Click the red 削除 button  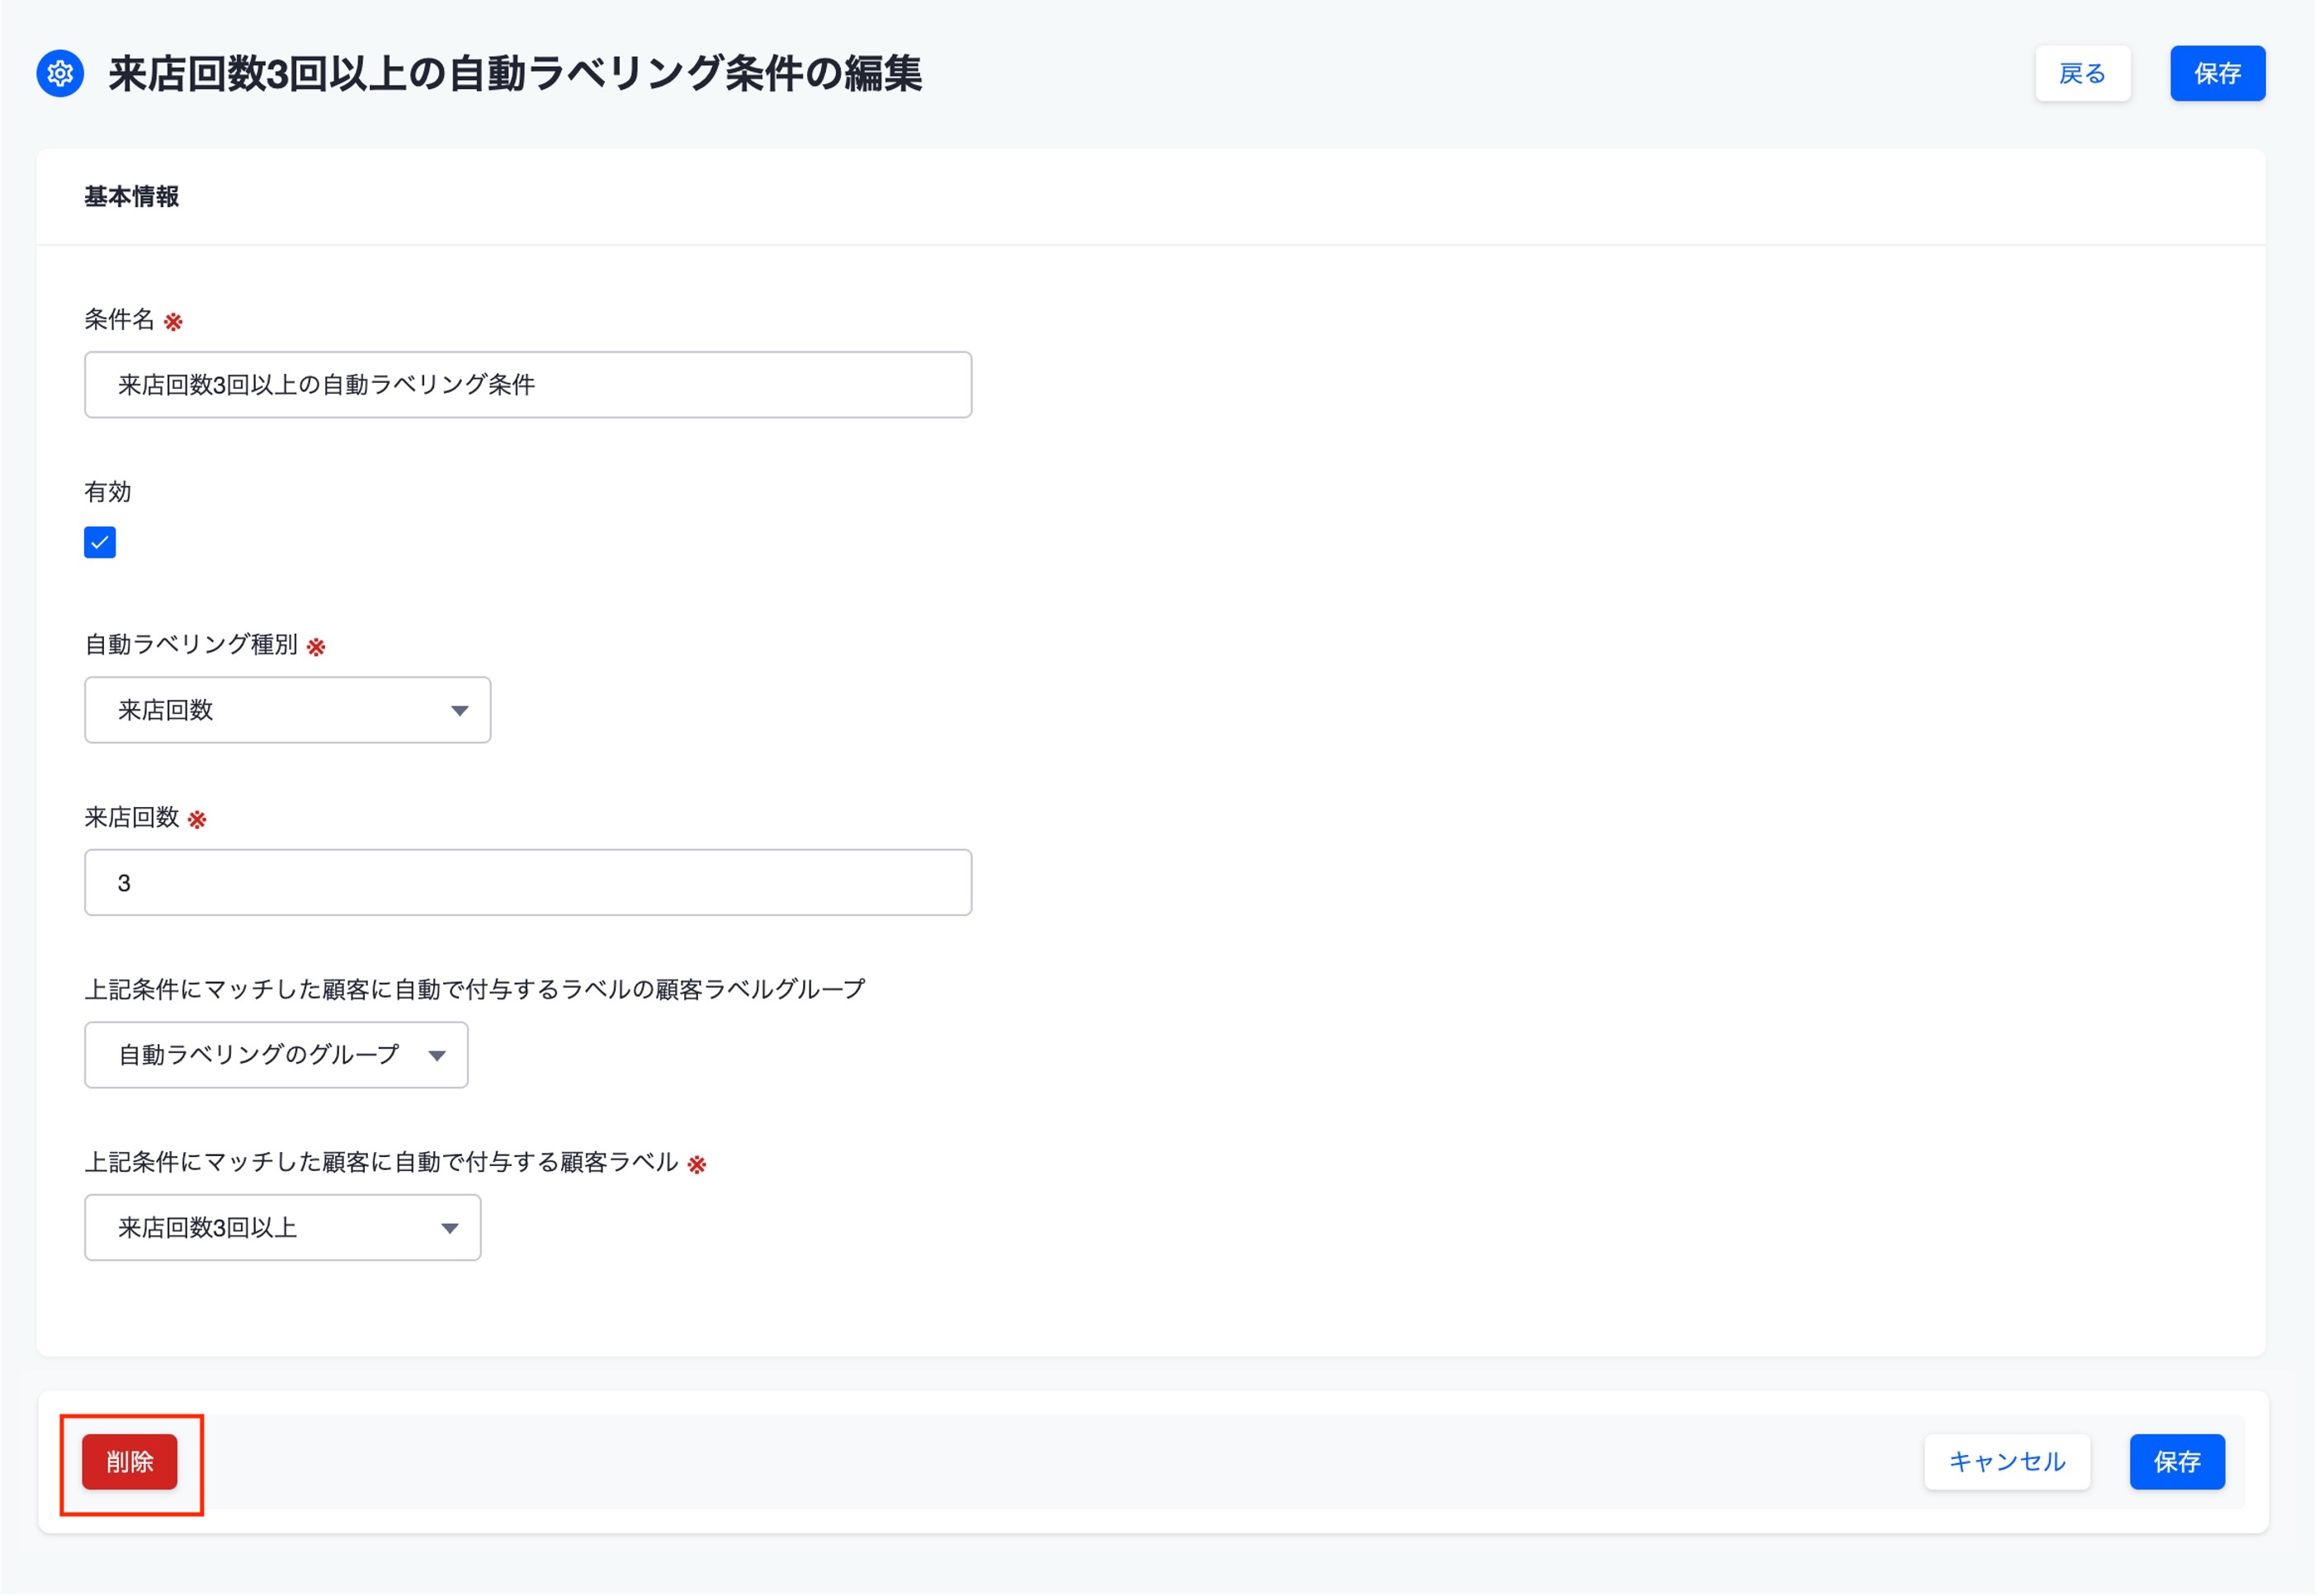point(130,1463)
